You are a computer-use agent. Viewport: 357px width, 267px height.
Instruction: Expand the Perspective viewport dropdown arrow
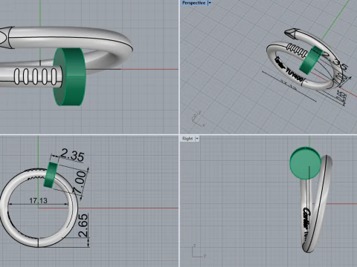(210, 3)
